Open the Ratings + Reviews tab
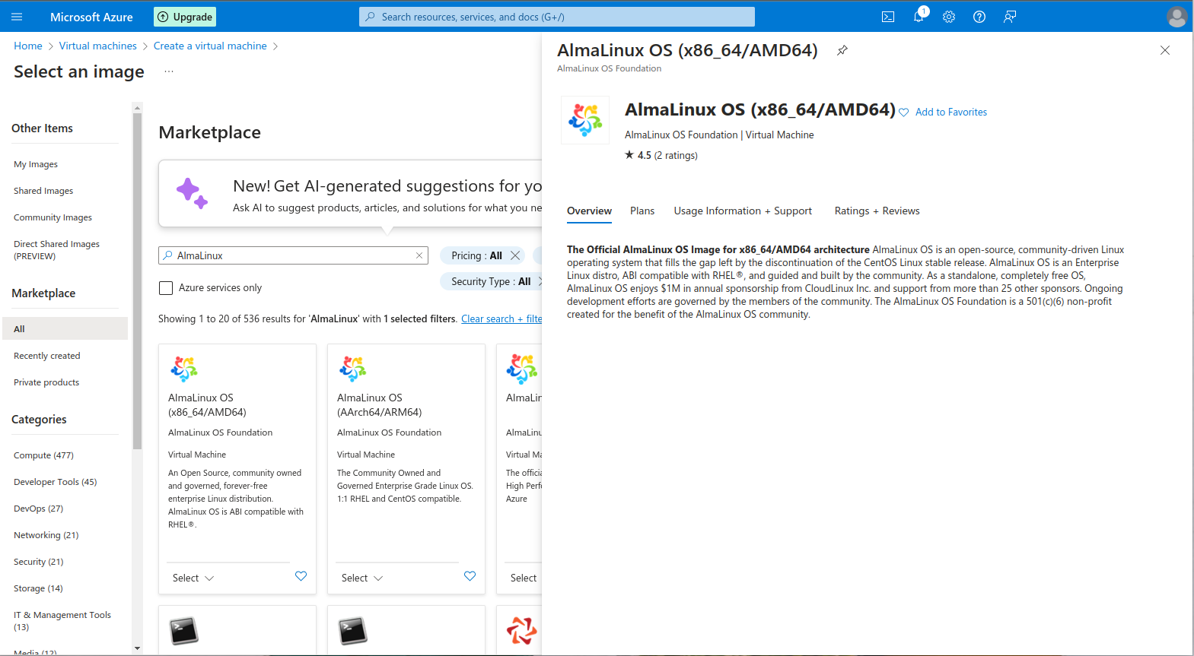Screen dimensions: 1194x656 tap(877, 211)
